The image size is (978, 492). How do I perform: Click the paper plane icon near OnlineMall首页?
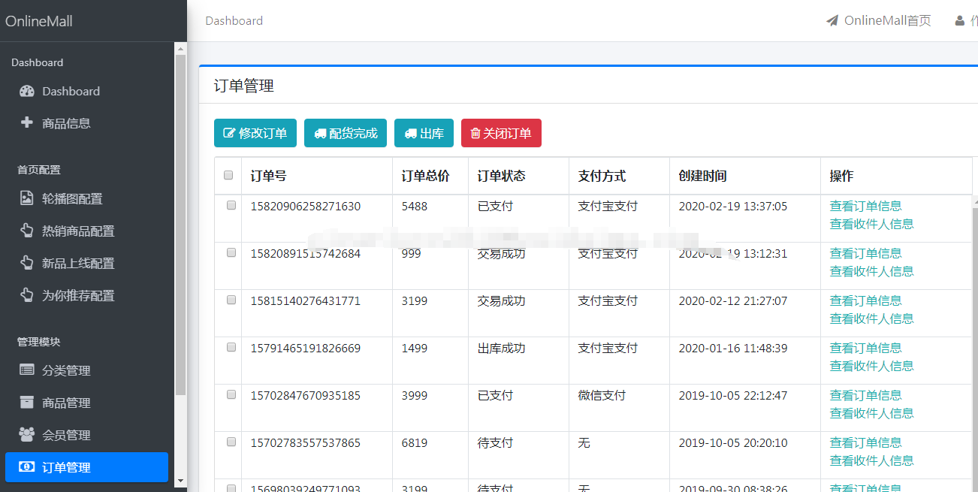[832, 20]
